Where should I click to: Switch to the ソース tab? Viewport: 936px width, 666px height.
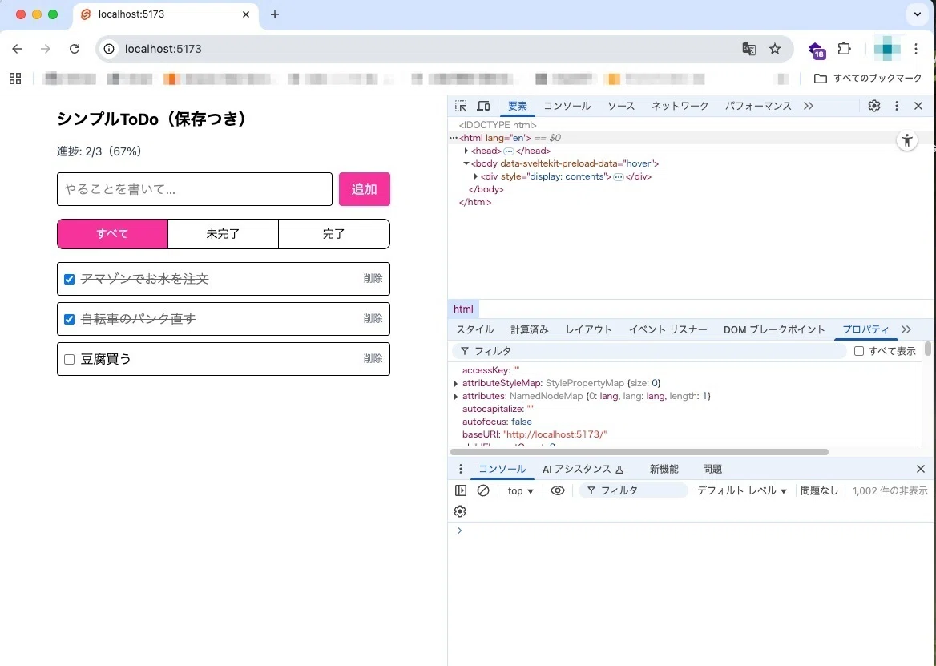tap(621, 107)
